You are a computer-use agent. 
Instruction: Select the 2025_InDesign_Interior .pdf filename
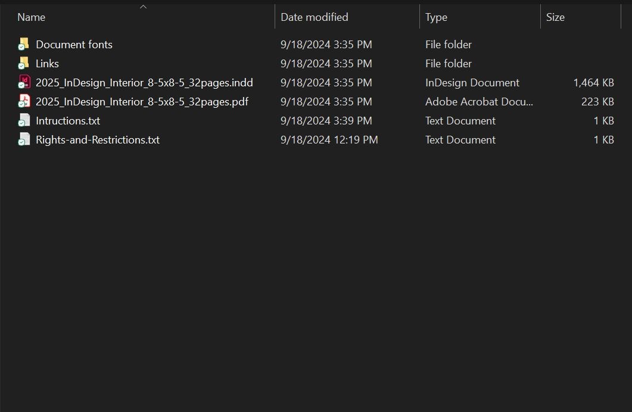coord(142,101)
